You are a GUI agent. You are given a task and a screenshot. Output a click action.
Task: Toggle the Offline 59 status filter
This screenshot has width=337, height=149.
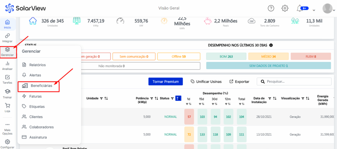(x=179, y=57)
